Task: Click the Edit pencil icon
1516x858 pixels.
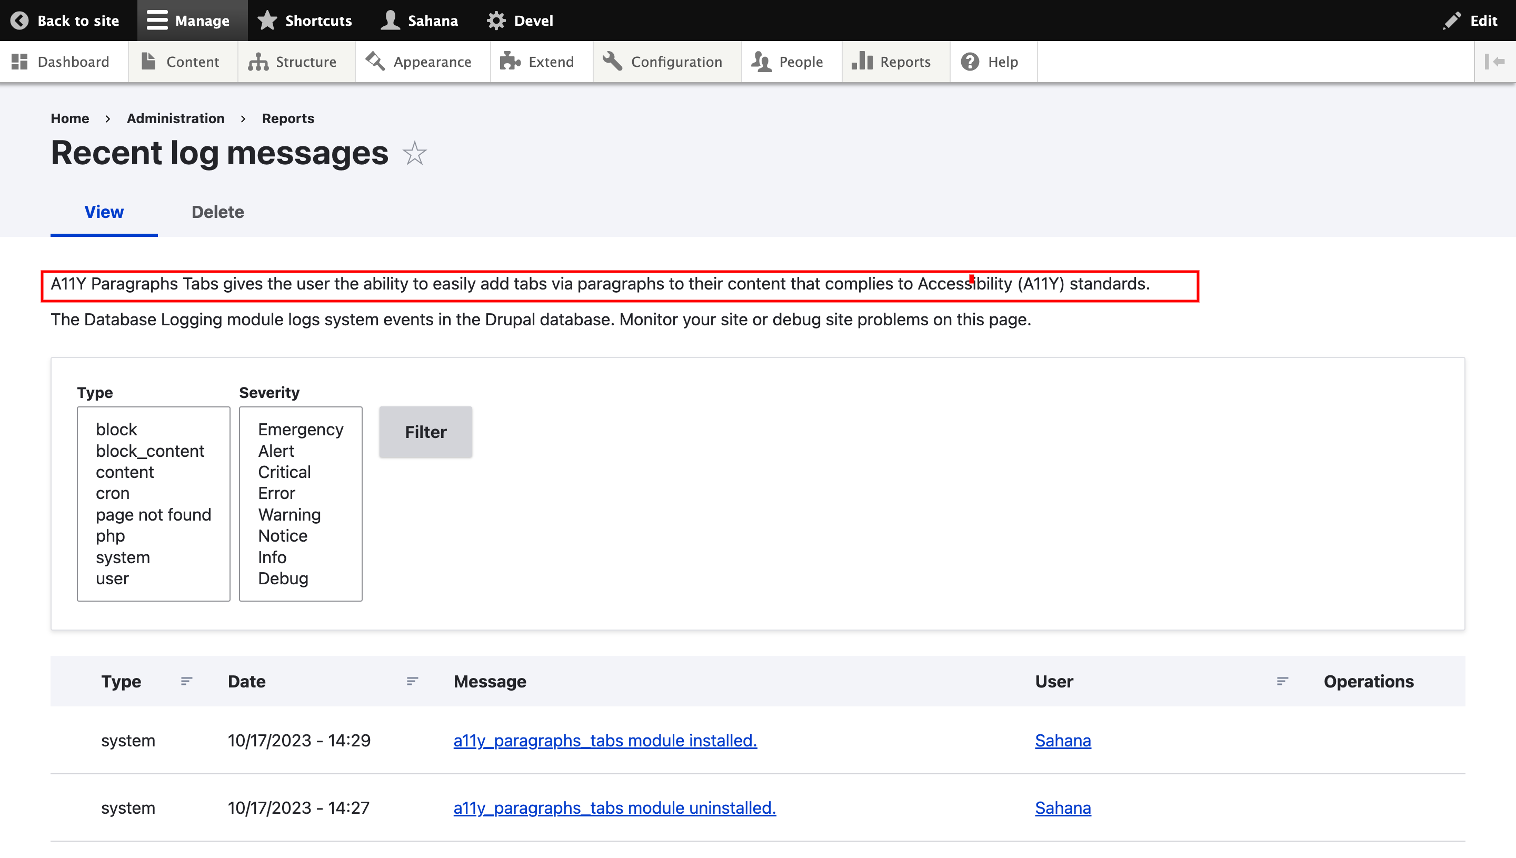Action: 1451,21
